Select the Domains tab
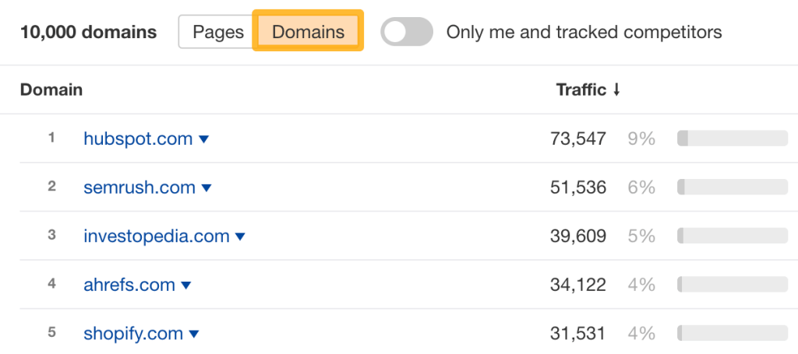Viewport: 798px width, 354px height. [x=308, y=32]
